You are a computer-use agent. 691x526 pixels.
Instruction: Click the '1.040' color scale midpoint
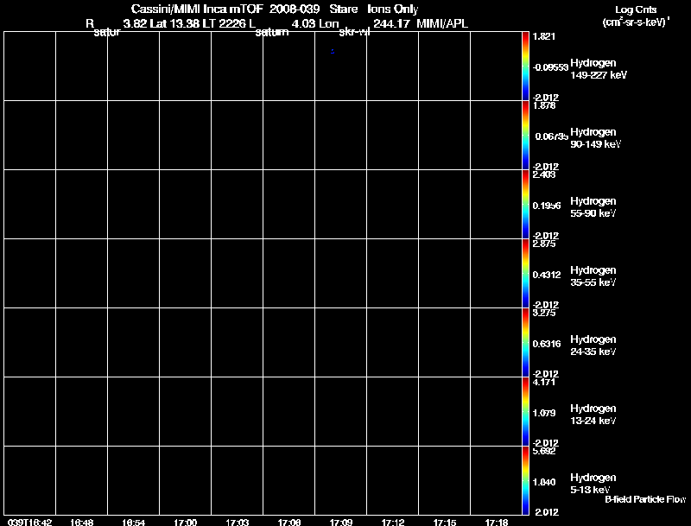(544, 483)
